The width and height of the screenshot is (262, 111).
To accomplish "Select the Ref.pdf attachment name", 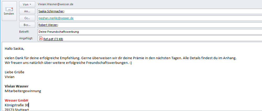I will coord(53,39).
